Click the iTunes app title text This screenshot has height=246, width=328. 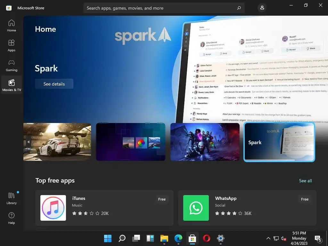click(x=79, y=198)
